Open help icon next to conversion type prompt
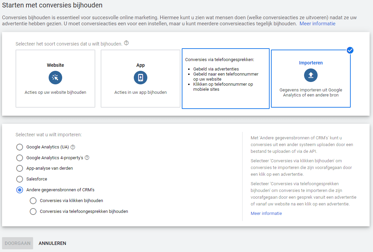Viewport: 373px width, 252px height. [126, 43]
